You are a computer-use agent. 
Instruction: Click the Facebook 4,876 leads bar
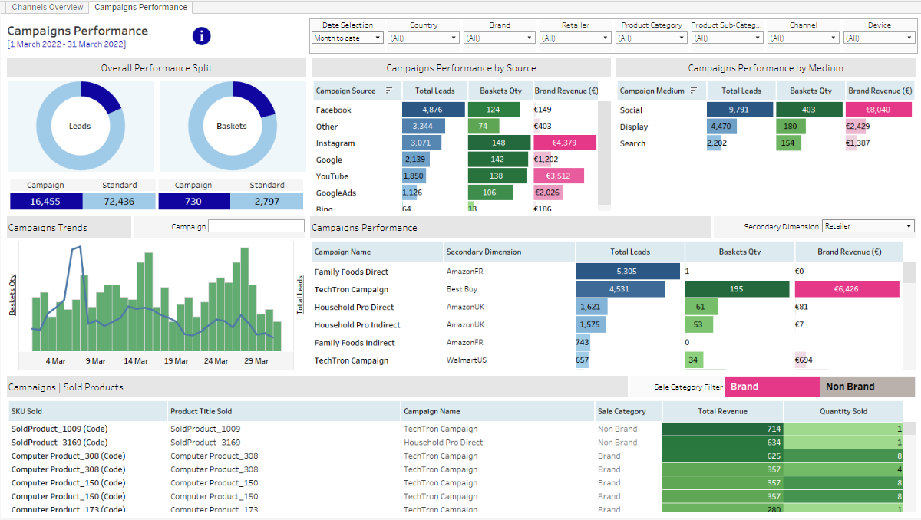point(434,110)
